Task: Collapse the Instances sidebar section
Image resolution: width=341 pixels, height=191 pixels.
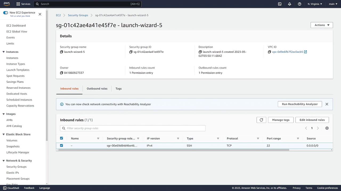Action: (x=4, y=52)
